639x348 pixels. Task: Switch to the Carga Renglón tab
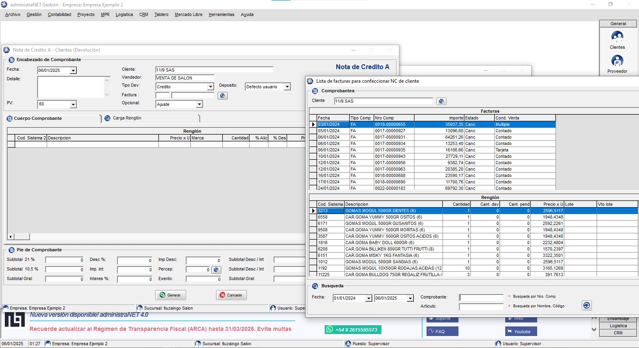click(151, 118)
